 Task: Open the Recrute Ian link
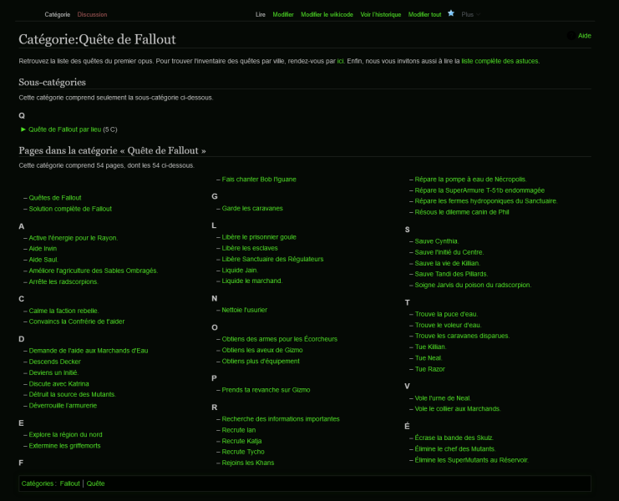[239, 430]
